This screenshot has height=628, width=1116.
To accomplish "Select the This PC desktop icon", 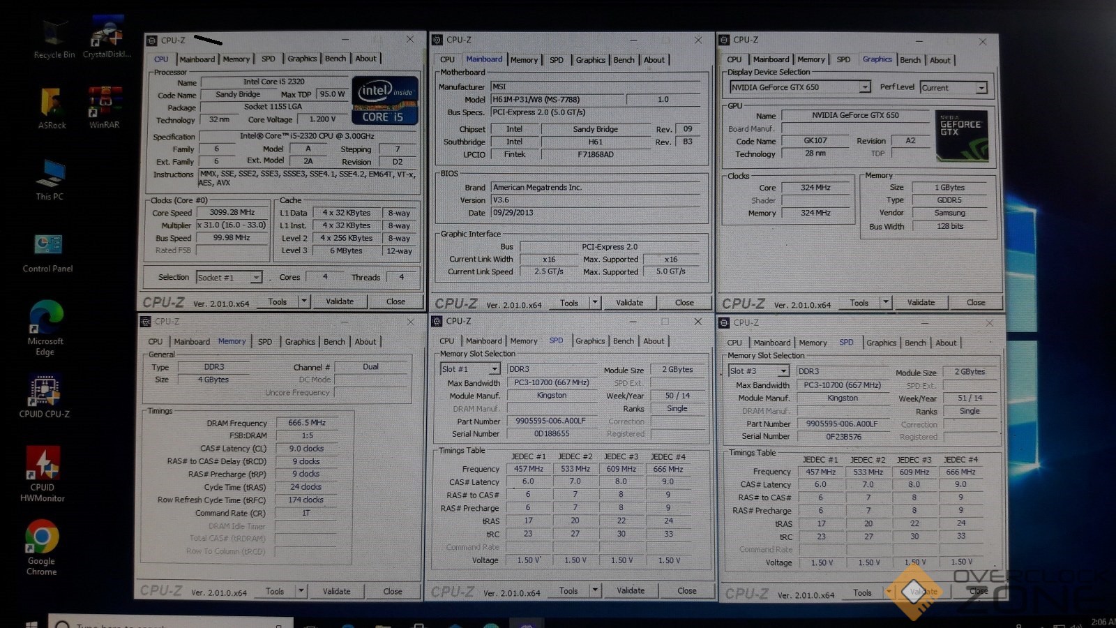I will click(50, 180).
